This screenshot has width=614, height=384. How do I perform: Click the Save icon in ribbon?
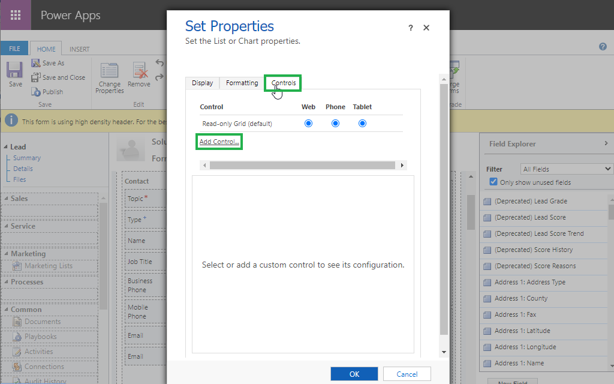pyautogui.click(x=15, y=70)
